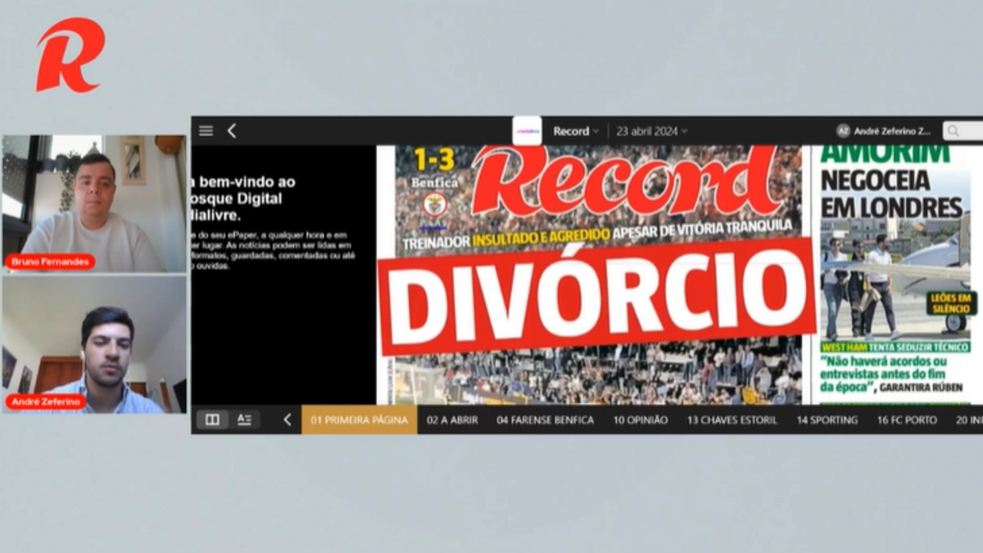The height and width of the screenshot is (553, 983).
Task: Go to 04 Farense Benfica section
Action: pos(545,420)
